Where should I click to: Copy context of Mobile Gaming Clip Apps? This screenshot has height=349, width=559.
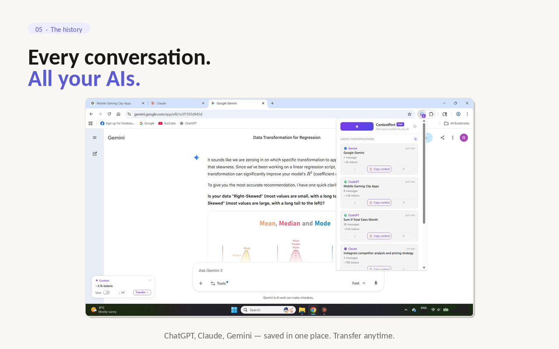point(379,202)
